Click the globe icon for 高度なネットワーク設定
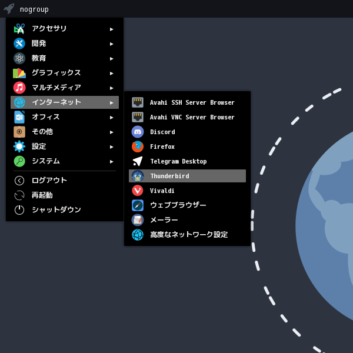 (x=138, y=235)
